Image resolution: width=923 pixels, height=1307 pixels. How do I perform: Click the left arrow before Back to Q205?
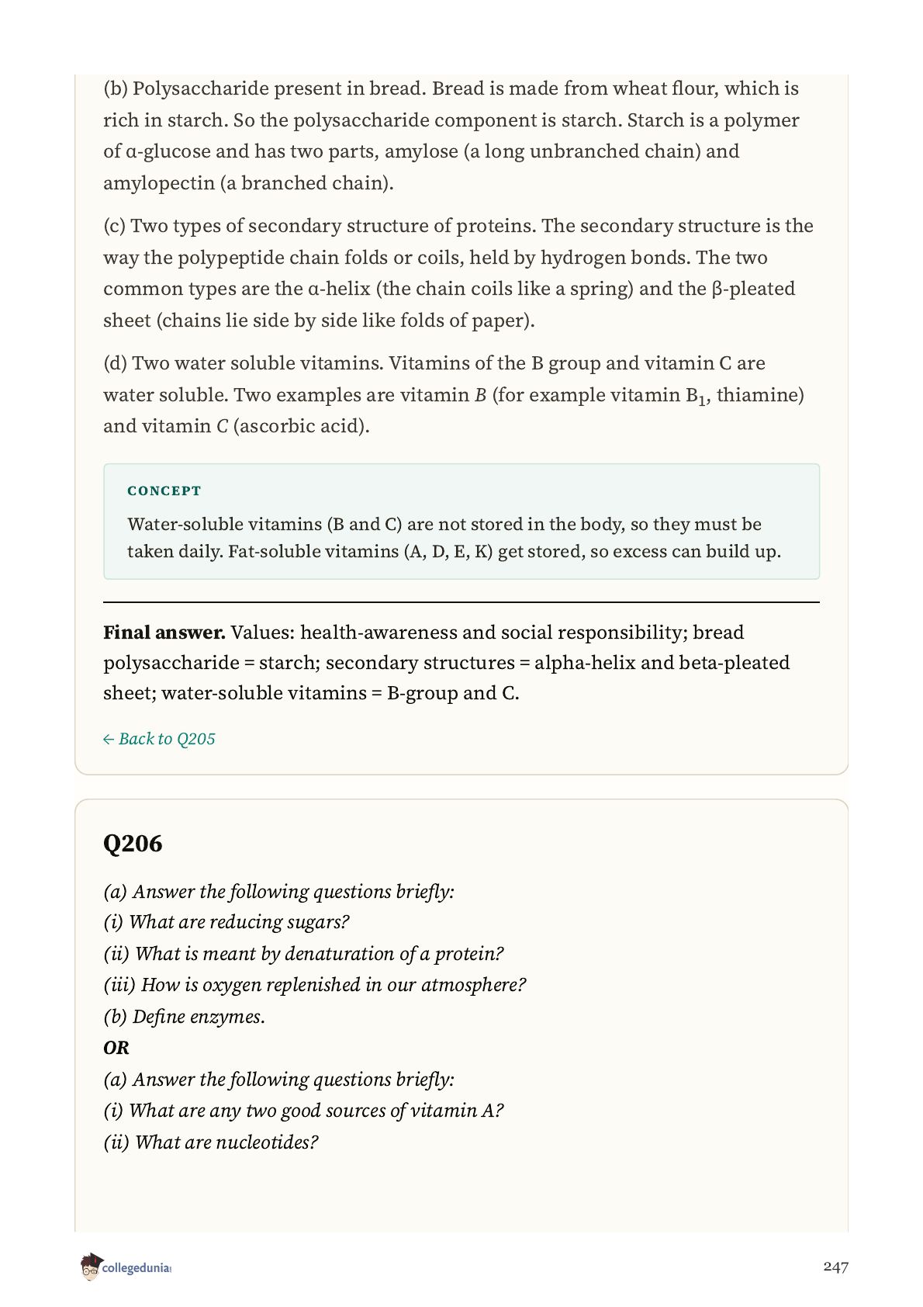pyautogui.click(x=109, y=740)
